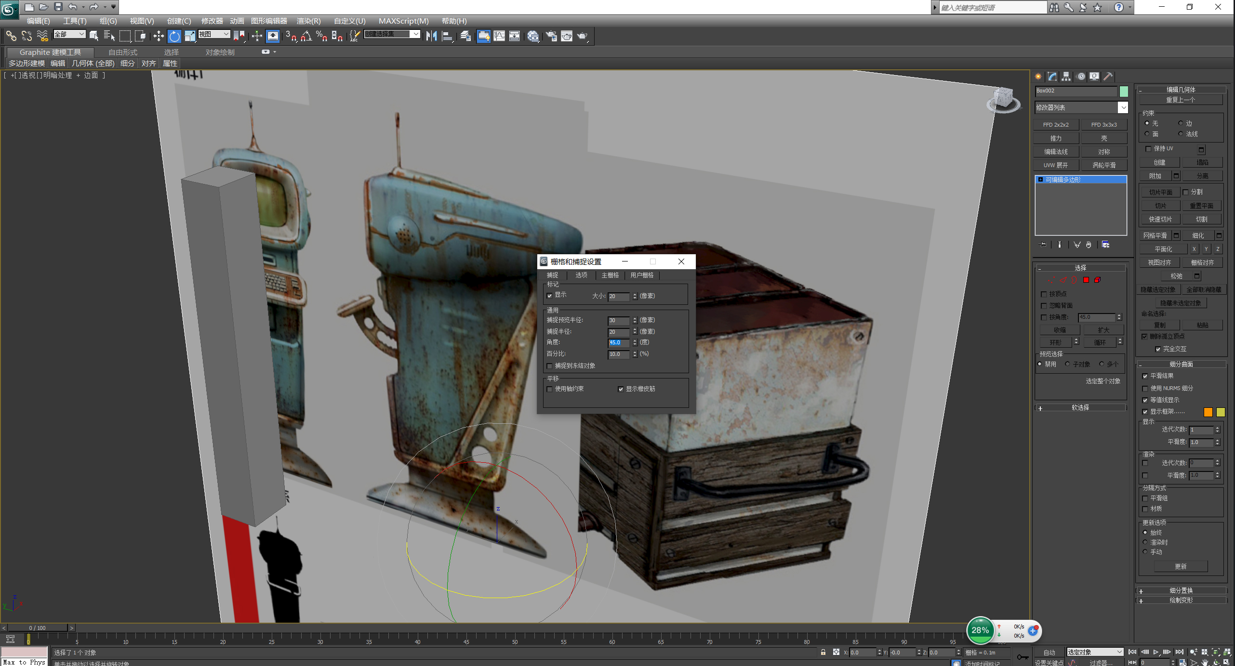Expand the 可编辑多边形 stack entry

[x=1040, y=180]
